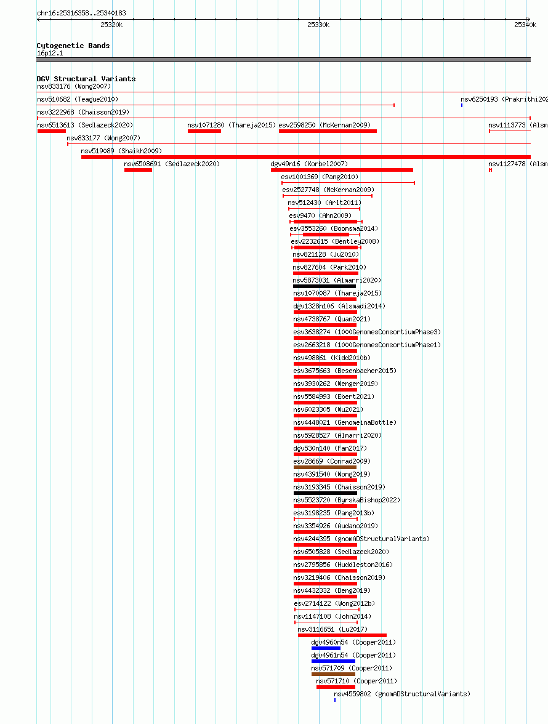The image size is (548, 724).
Task: Select nsv3930262 (Wenger2019) label
Action: (x=336, y=384)
